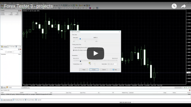191x107 pixels.
Task: Close the Create new project dialog
Action: click(119, 32)
